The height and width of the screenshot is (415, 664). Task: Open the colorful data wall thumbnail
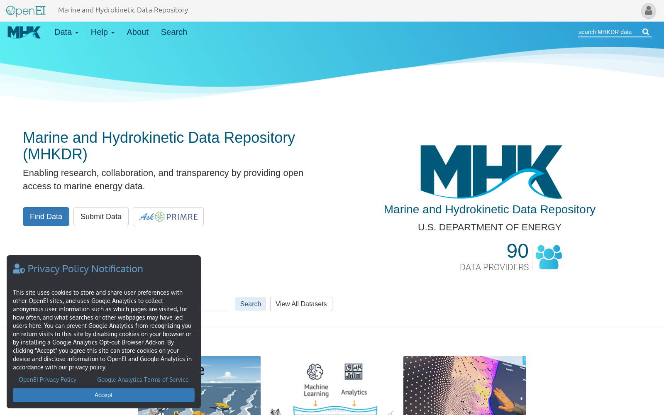pos(465,386)
